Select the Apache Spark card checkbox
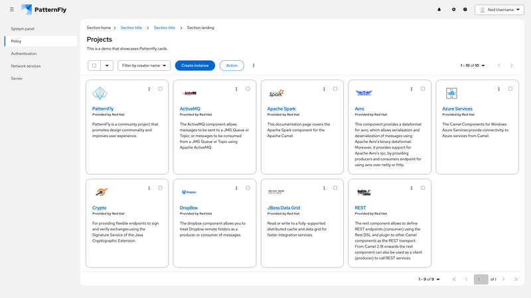 pos(335,89)
